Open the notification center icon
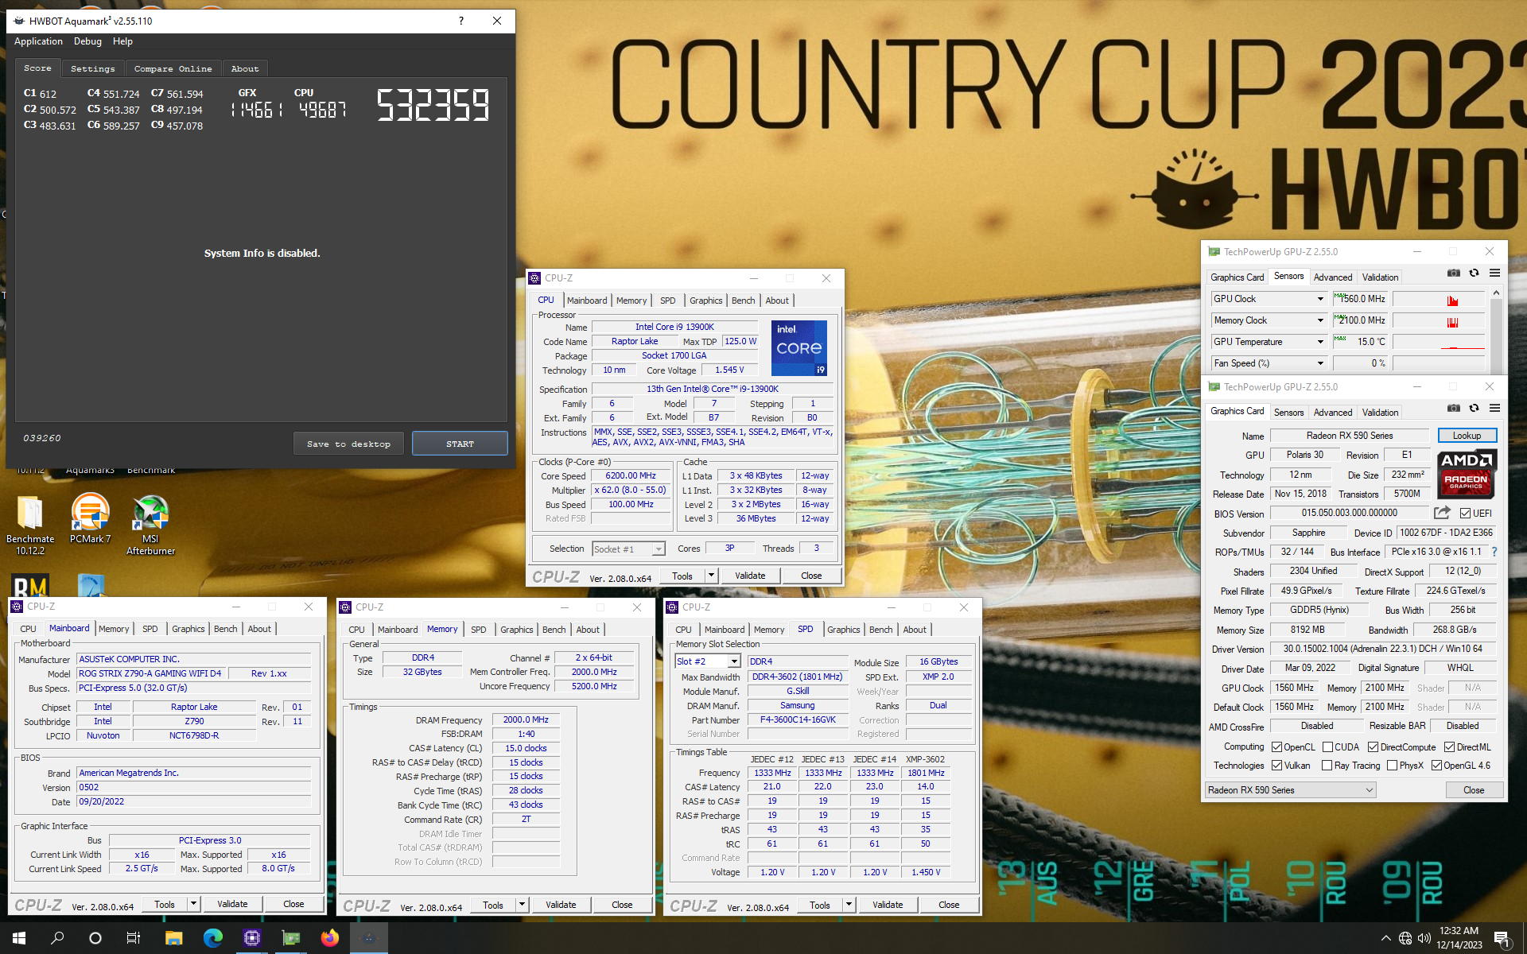 tap(1502, 939)
